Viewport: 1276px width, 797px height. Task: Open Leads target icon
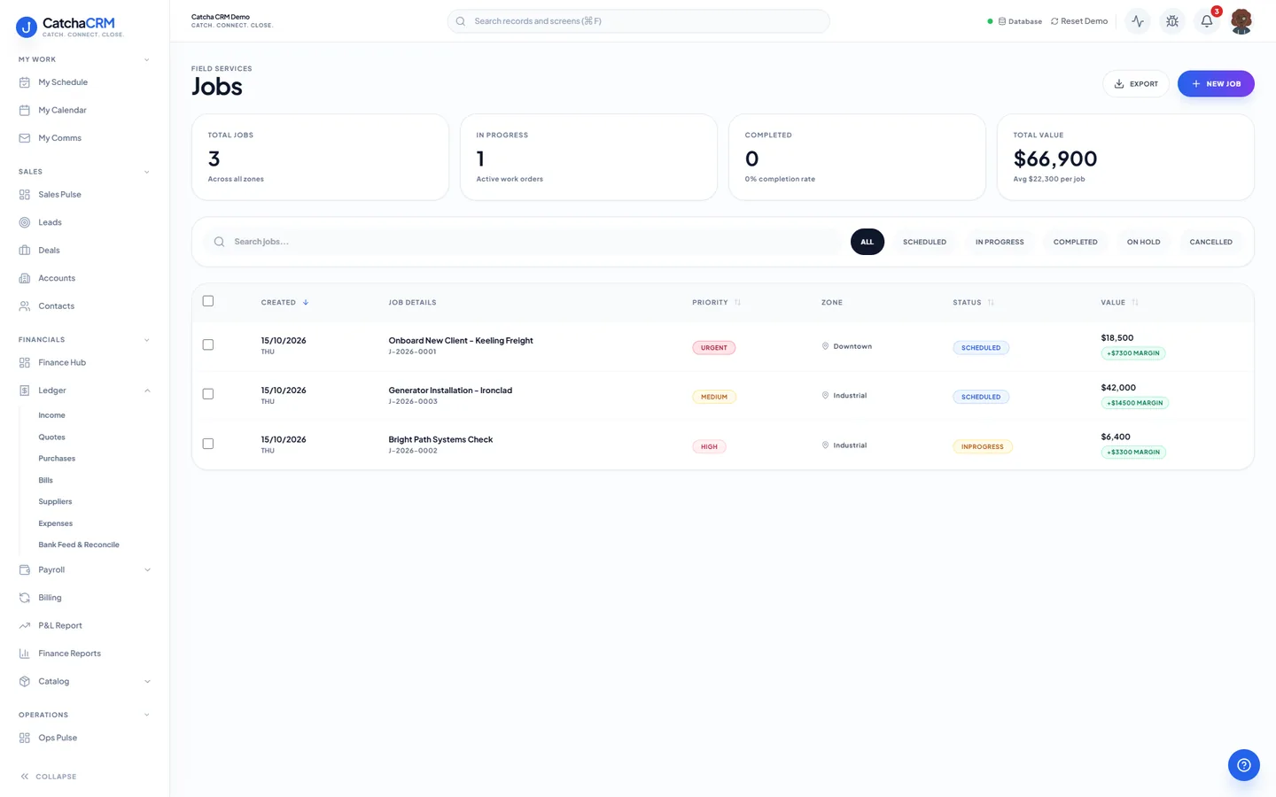pos(25,222)
